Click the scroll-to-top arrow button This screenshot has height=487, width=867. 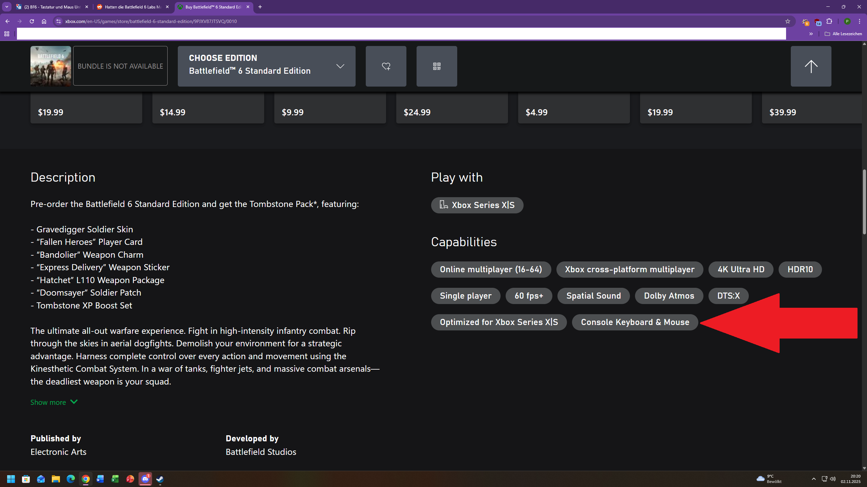click(x=811, y=66)
